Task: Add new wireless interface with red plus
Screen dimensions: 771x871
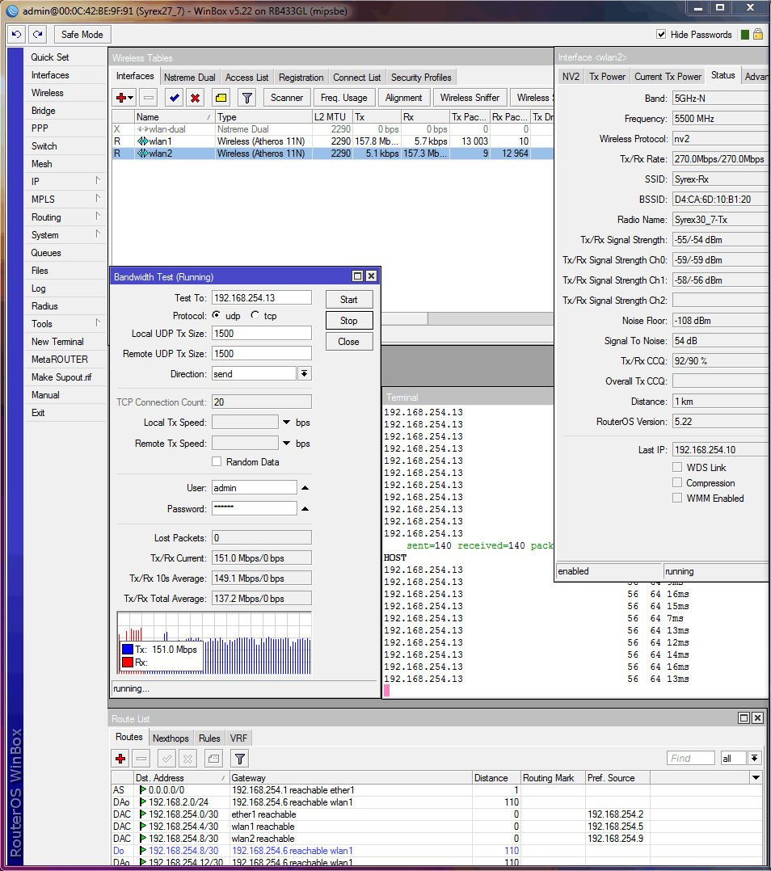Action: coord(121,98)
